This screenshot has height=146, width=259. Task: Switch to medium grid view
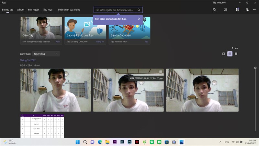point(230,54)
